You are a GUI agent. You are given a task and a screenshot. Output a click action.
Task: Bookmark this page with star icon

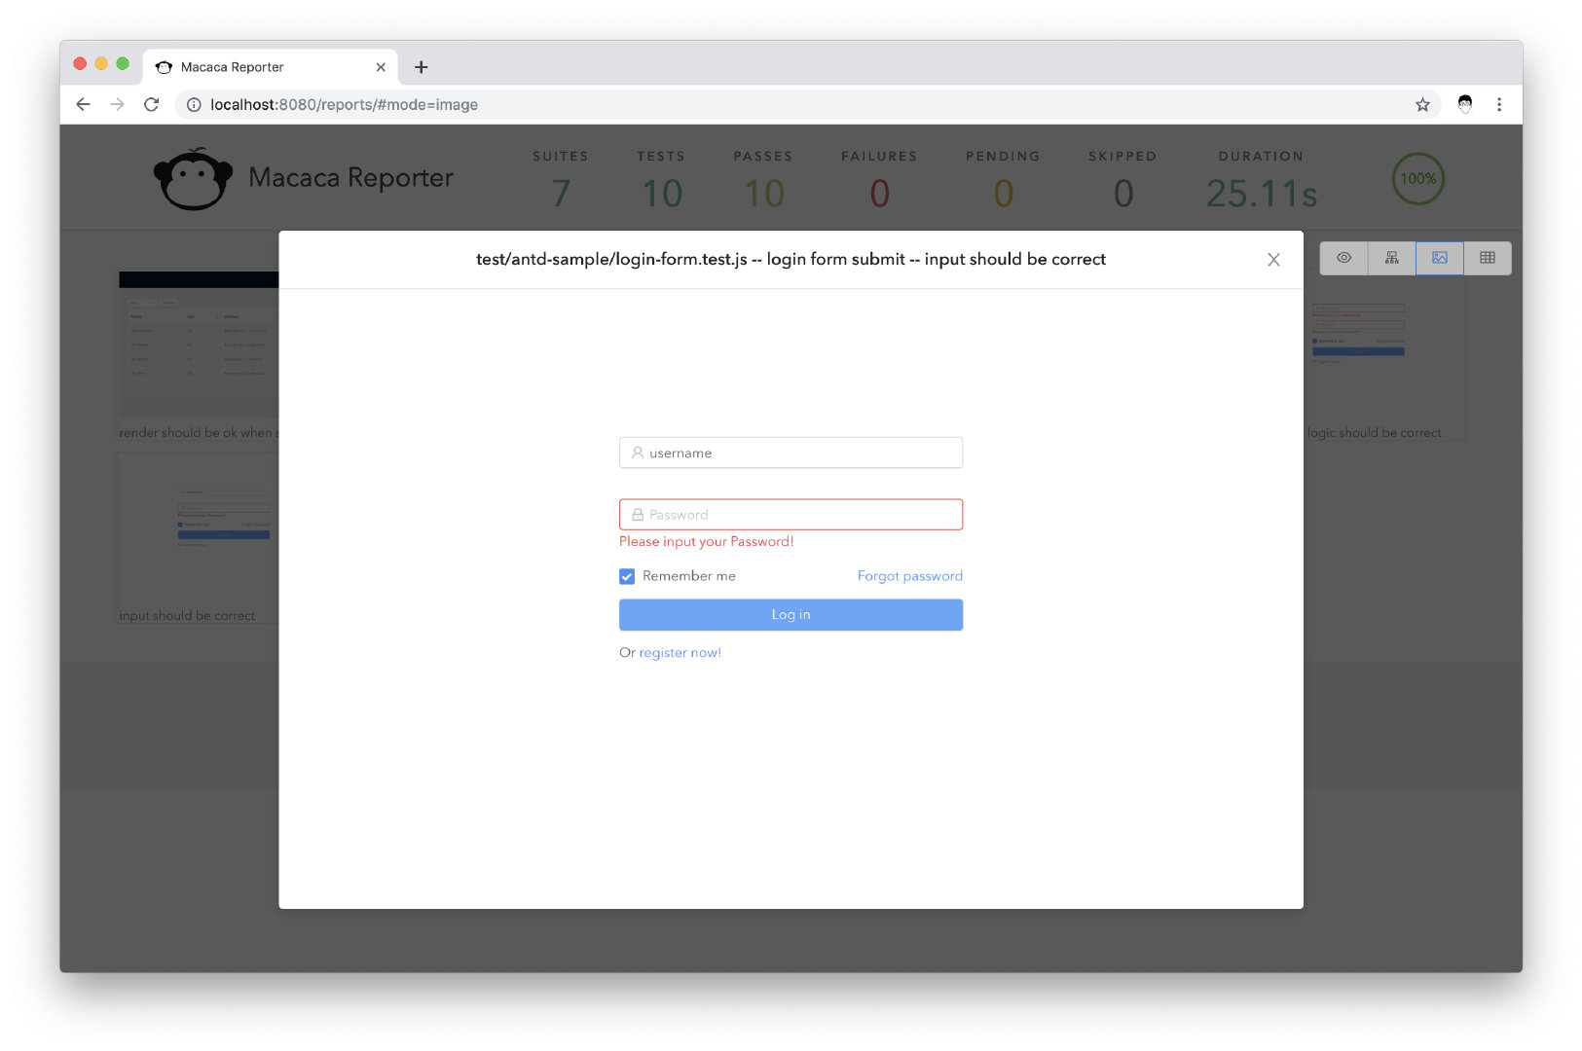pyautogui.click(x=1421, y=105)
